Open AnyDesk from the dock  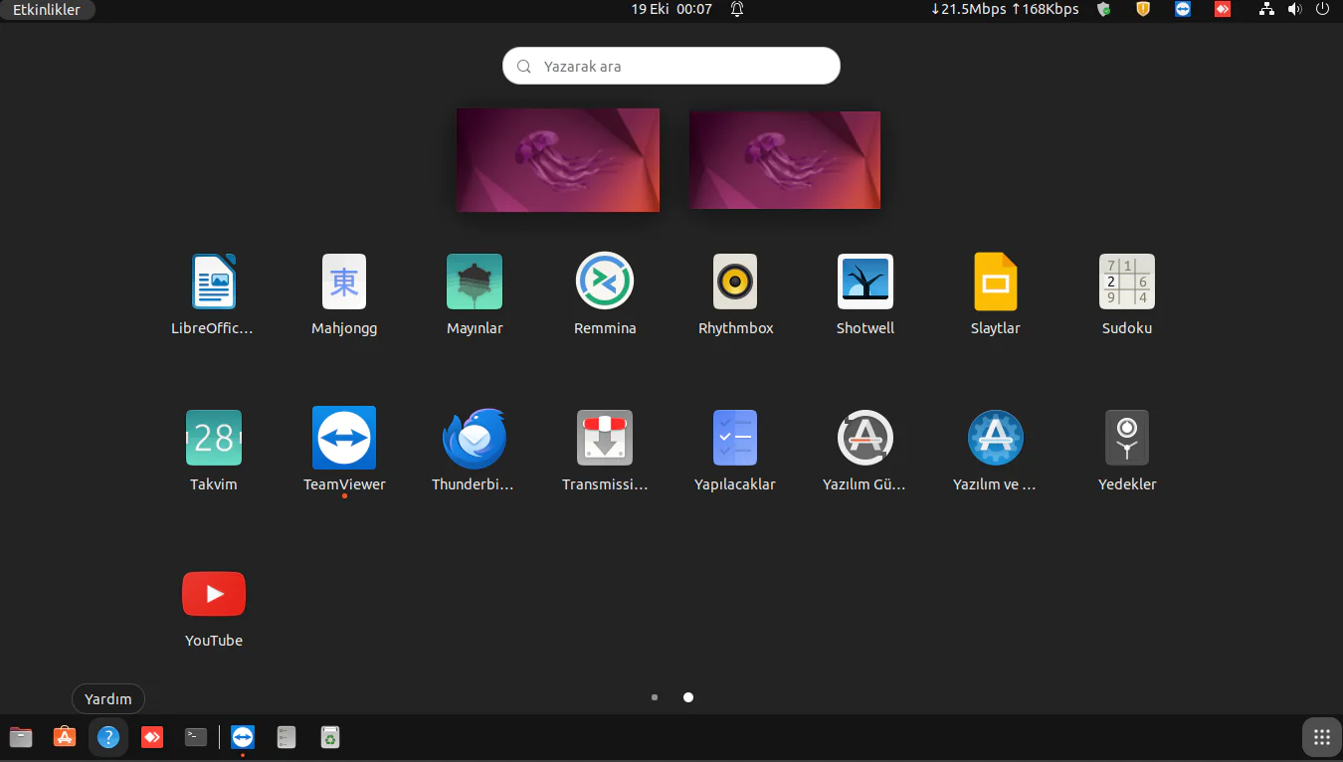coord(151,737)
